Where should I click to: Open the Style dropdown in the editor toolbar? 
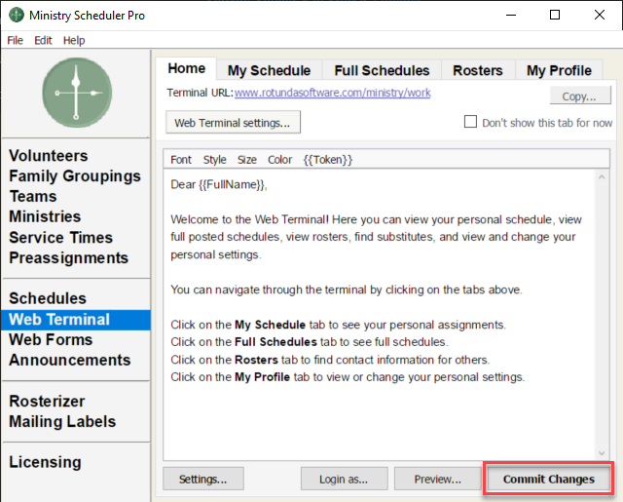click(214, 160)
